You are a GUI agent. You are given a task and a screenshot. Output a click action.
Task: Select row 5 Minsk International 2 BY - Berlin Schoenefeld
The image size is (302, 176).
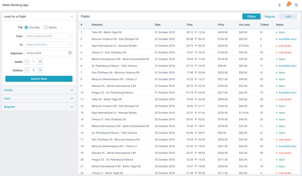(x=189, y=59)
